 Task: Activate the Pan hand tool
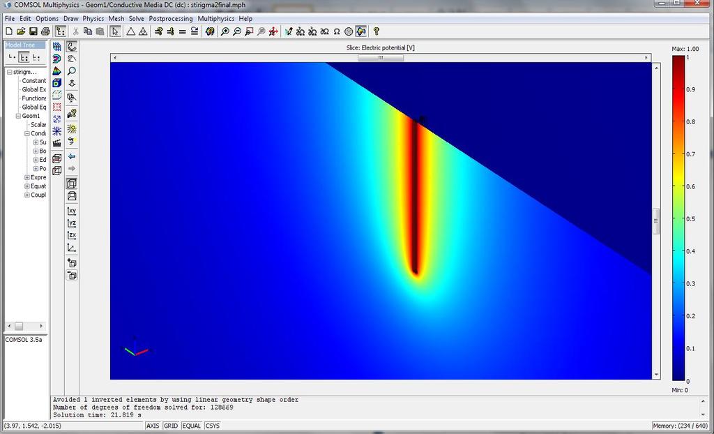click(72, 59)
